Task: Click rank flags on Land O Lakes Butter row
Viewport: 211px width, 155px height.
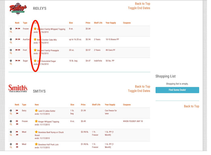Action: (17, 112)
